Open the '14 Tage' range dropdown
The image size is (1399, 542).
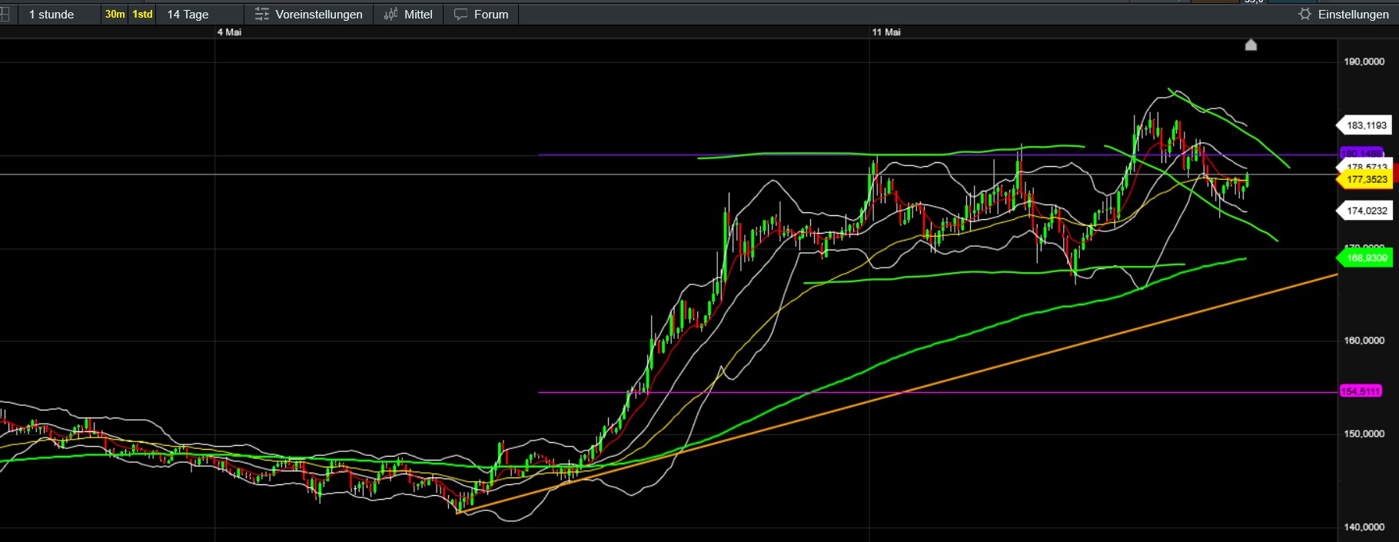point(200,14)
